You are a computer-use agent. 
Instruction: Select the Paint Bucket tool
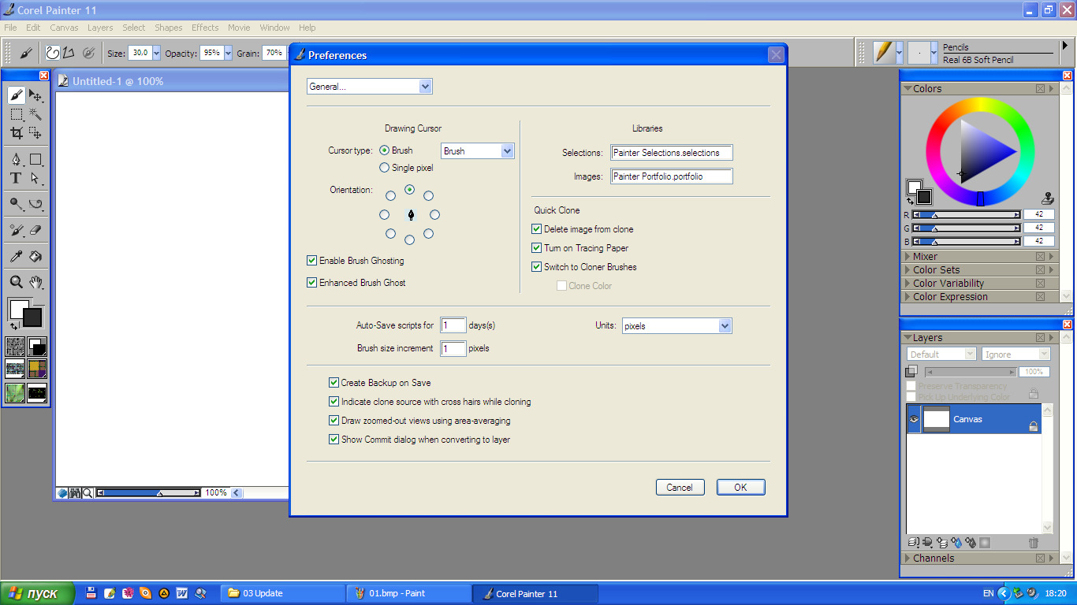pos(35,256)
